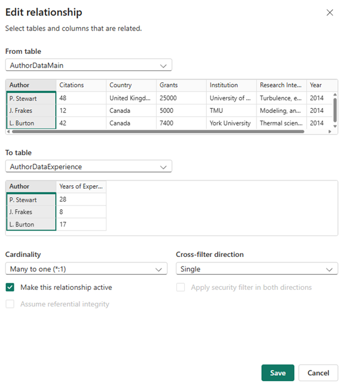Click the cell 25000
Screen dimensions: 345x389
(181, 98)
